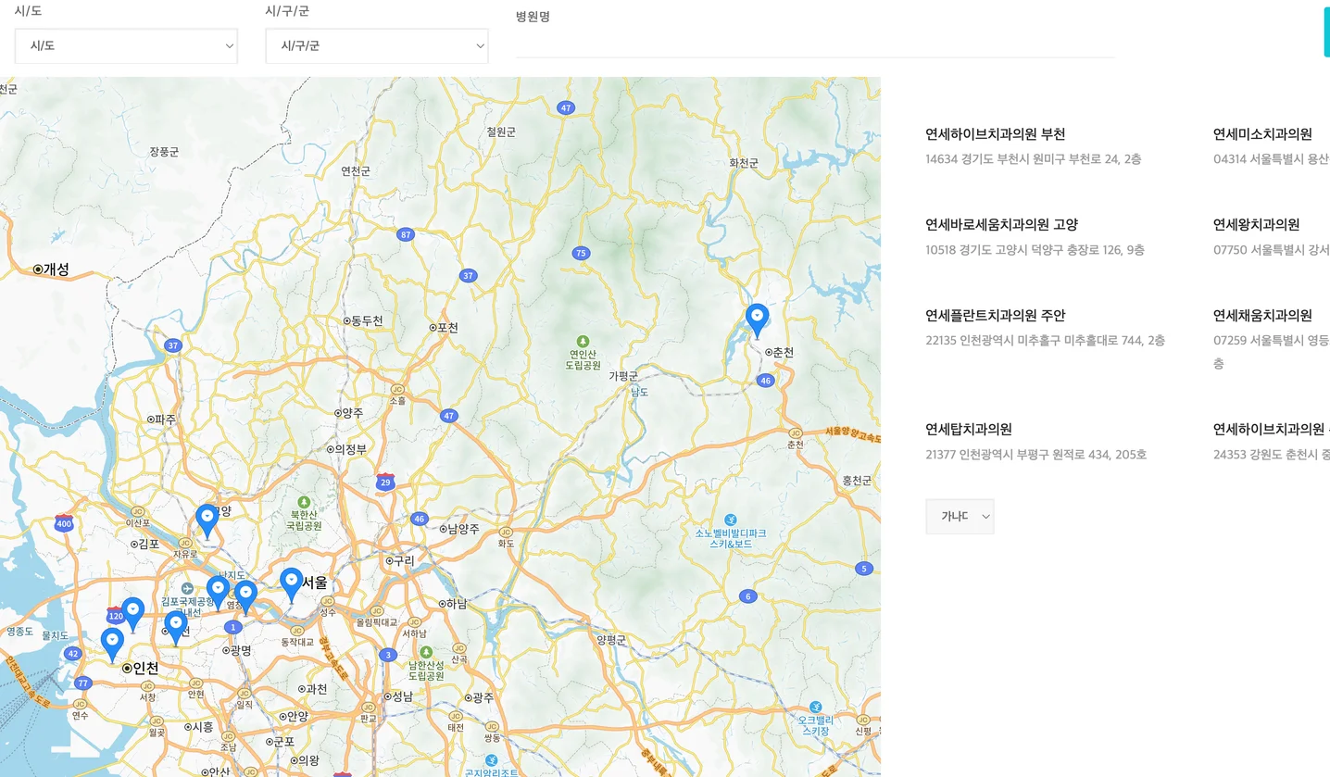Click the route 42 road shield
The image size is (1330, 777).
coord(73,654)
